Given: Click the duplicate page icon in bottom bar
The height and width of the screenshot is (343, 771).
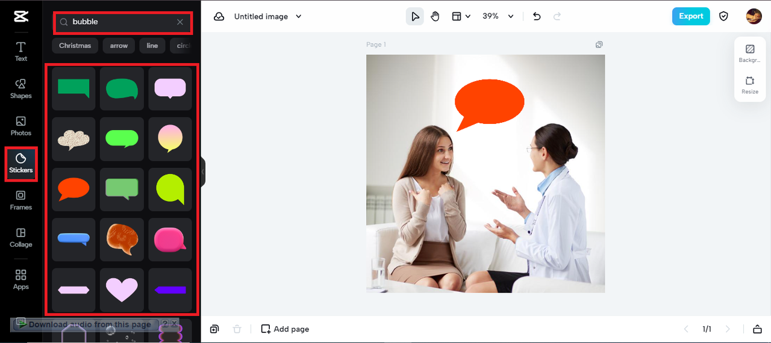Looking at the screenshot, I should [x=214, y=329].
